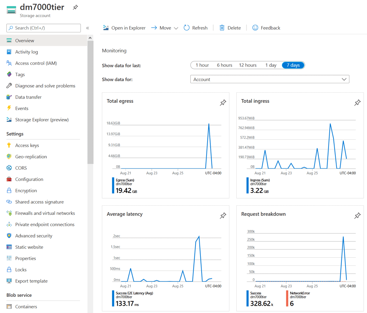
Task: Click the Access keys key icon
Action: [9, 145]
